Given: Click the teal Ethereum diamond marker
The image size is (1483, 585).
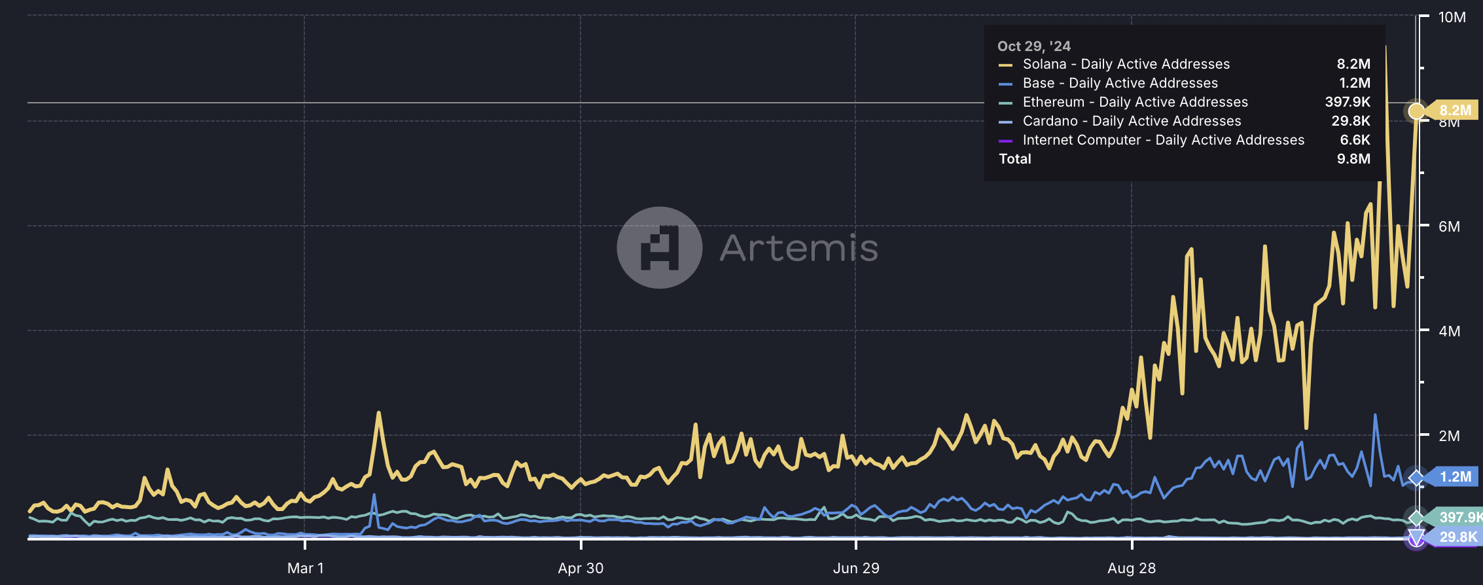Looking at the screenshot, I should click(x=1416, y=518).
